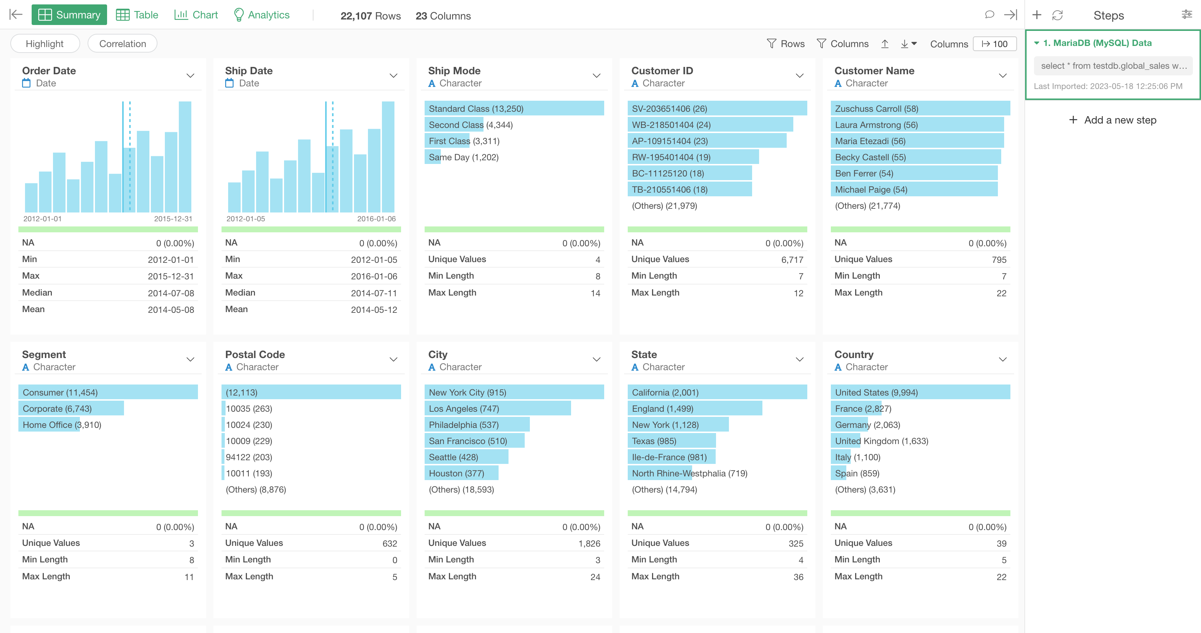
Task: Open Steps settings sliders icon
Action: [1187, 14]
